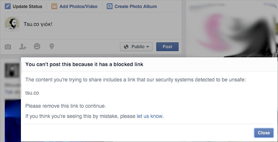Click the blurred news feed profile picture
This screenshot has width=278, height=142.
(12, 70)
